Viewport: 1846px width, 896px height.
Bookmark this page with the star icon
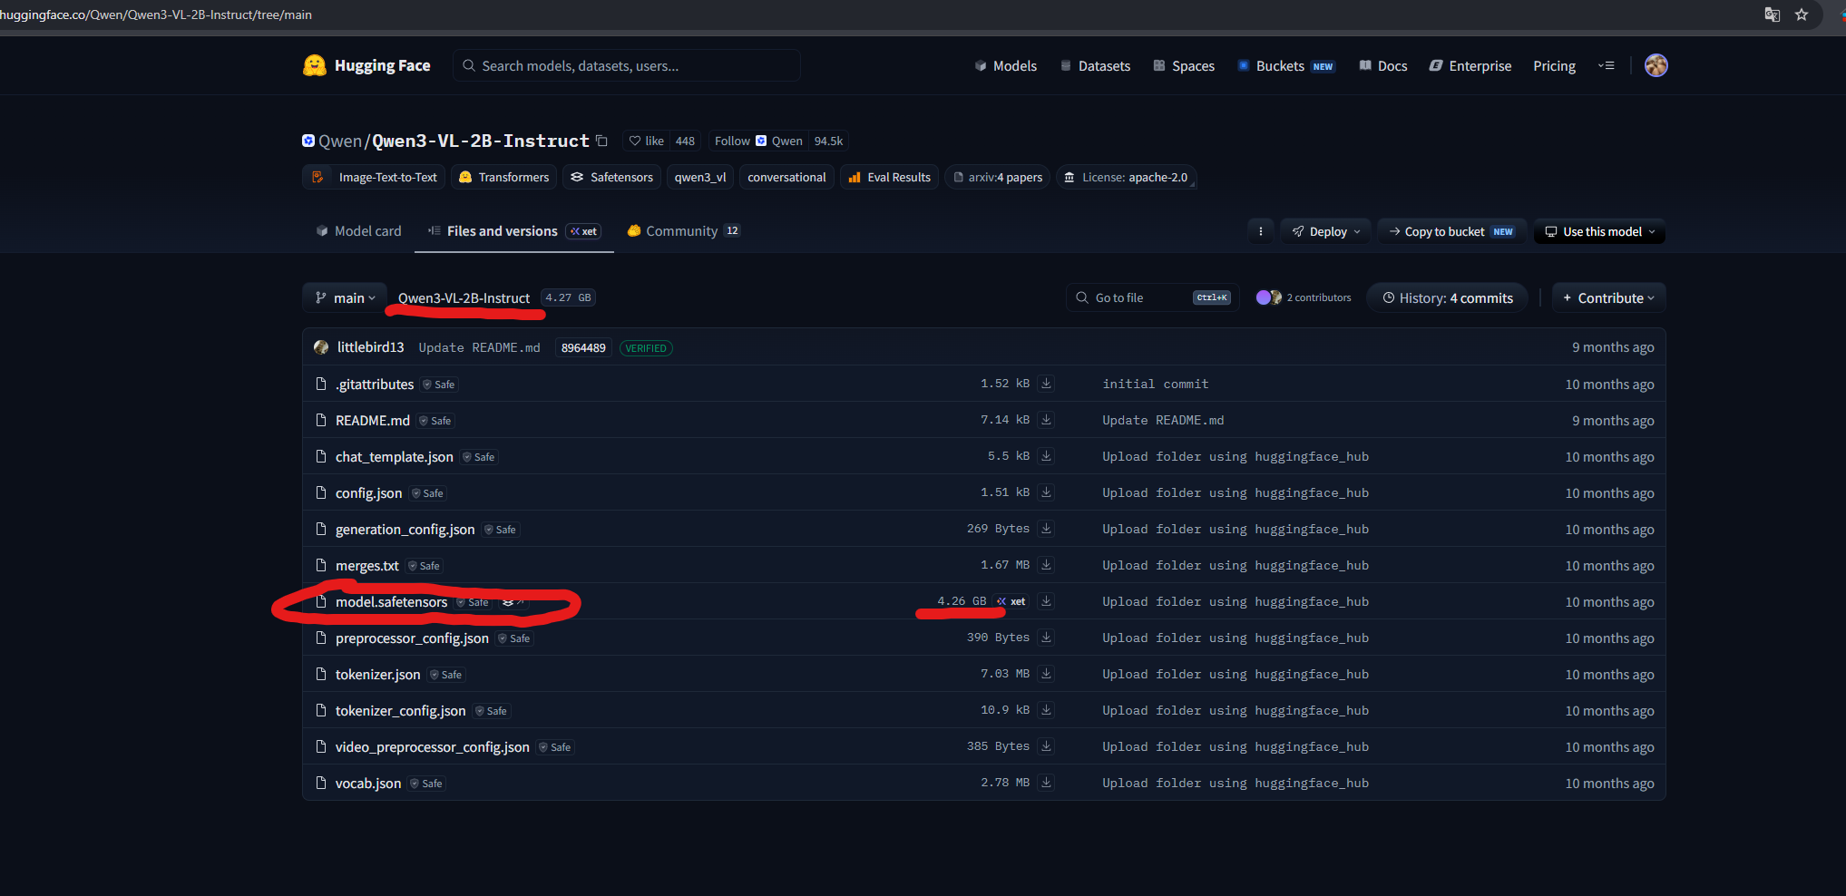point(1802,15)
